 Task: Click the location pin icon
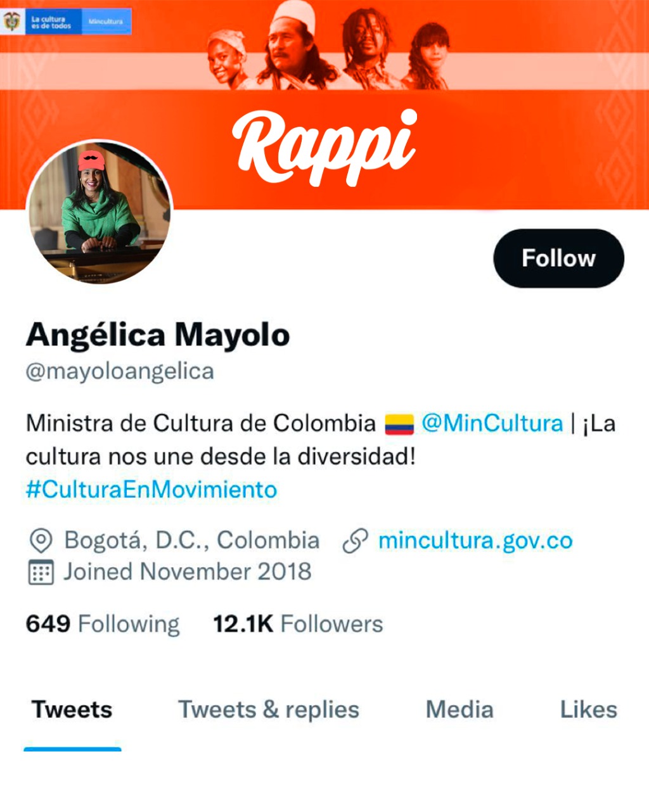tap(41, 542)
